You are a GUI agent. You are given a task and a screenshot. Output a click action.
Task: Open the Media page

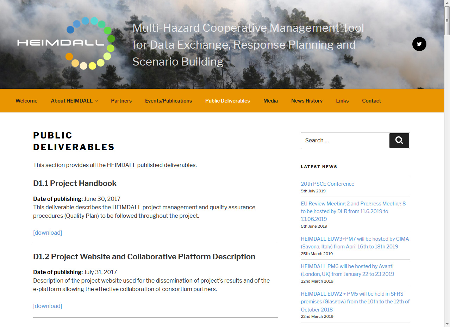click(270, 101)
